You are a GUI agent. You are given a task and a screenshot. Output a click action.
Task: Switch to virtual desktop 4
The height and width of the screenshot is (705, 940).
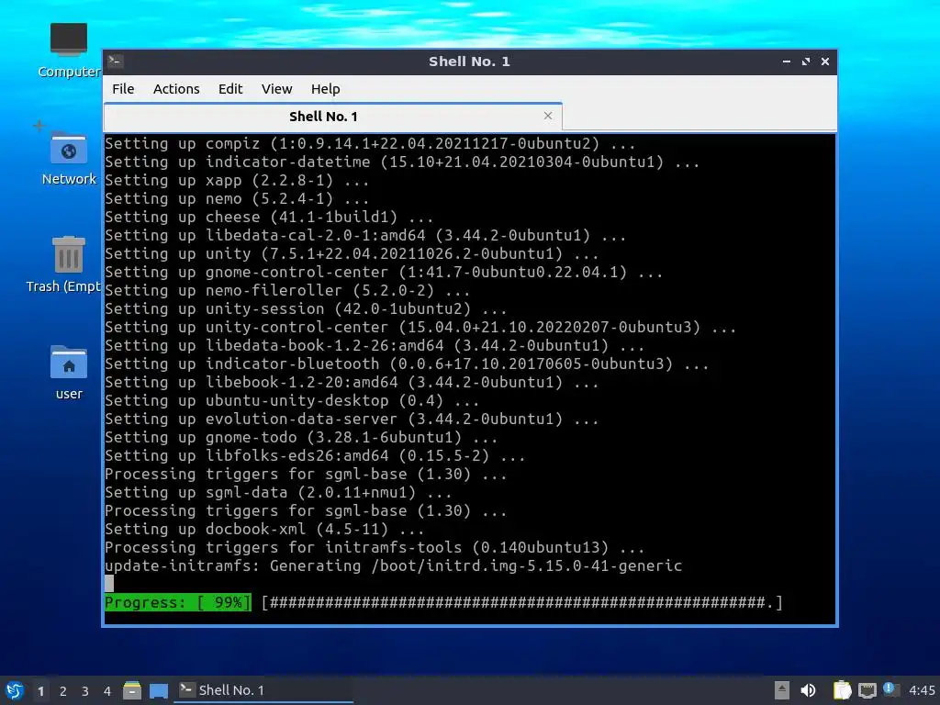[x=107, y=690]
